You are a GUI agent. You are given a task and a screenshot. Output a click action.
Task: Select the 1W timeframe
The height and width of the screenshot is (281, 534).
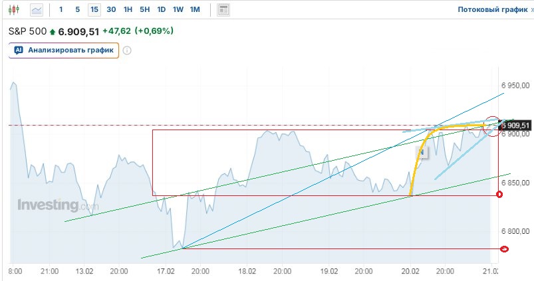(178, 10)
